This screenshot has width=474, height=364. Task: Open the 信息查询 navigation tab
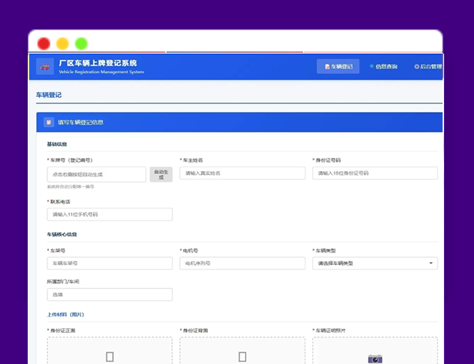click(384, 66)
